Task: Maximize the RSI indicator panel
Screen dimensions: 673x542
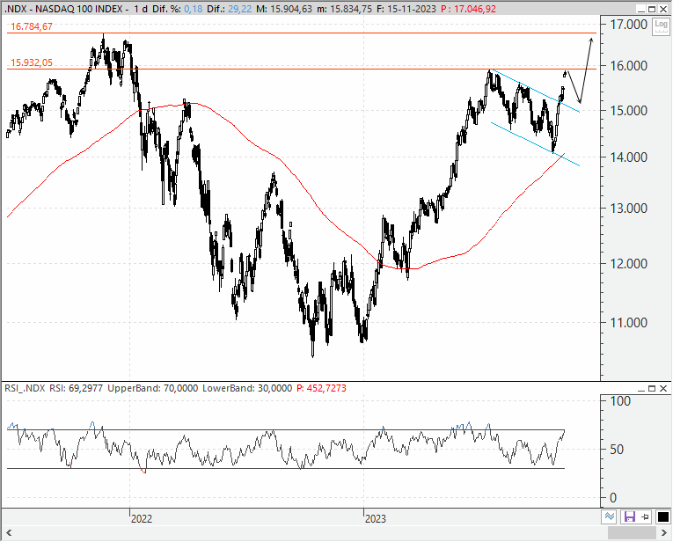Action: tap(652, 388)
